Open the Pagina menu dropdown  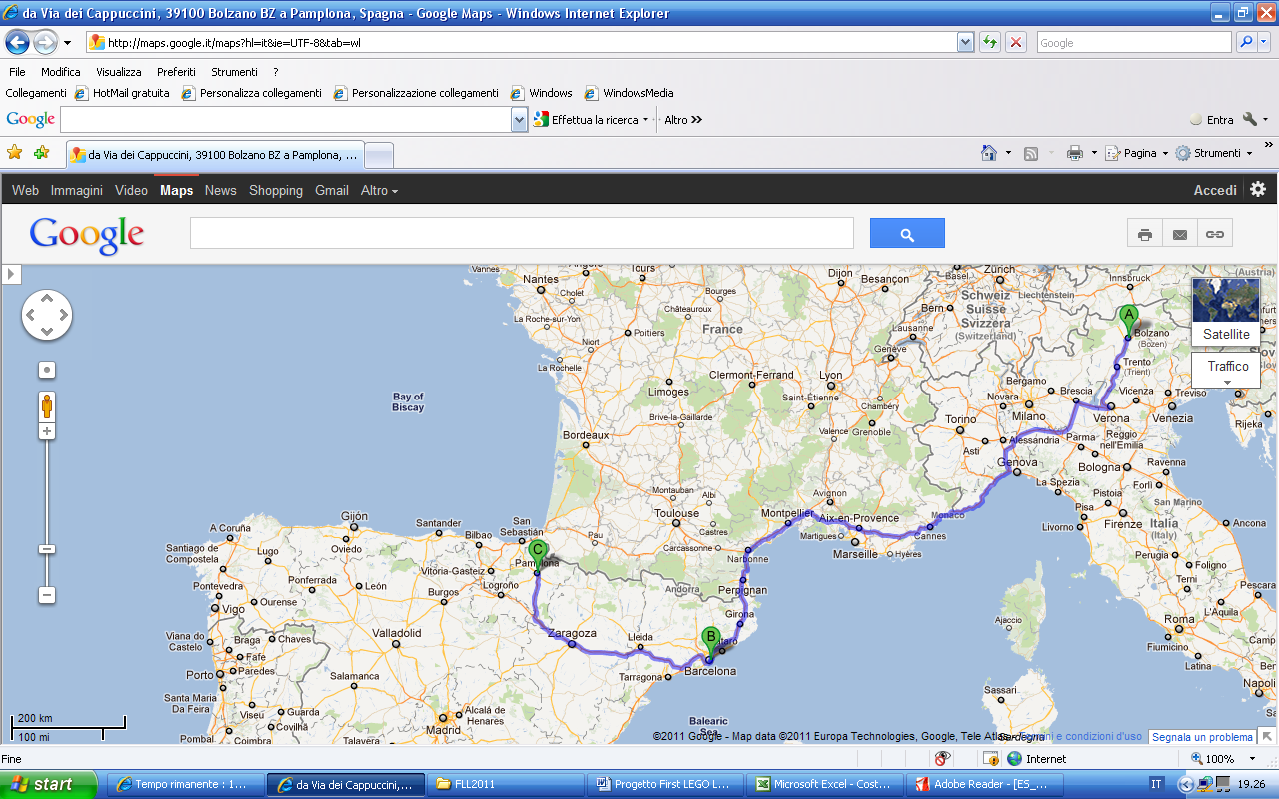(x=1137, y=153)
